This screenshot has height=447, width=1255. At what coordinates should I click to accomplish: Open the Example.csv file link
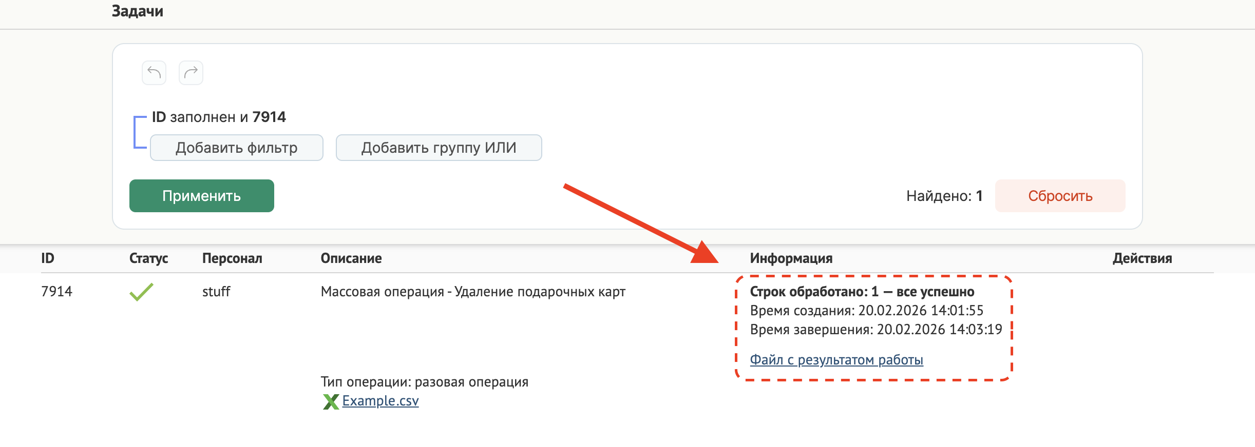[381, 401]
